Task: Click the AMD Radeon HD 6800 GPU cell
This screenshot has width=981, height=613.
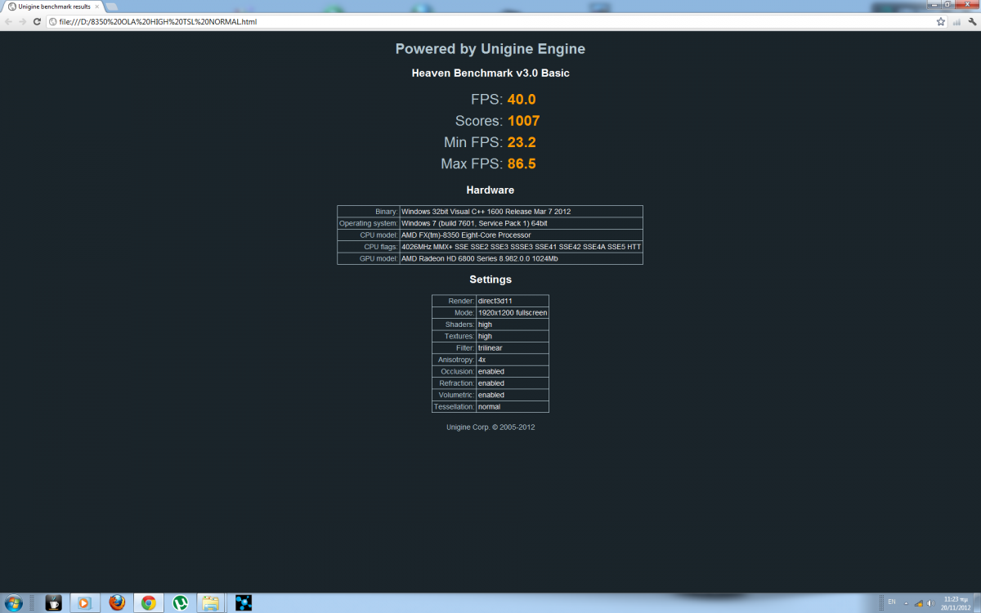Action: pos(521,258)
